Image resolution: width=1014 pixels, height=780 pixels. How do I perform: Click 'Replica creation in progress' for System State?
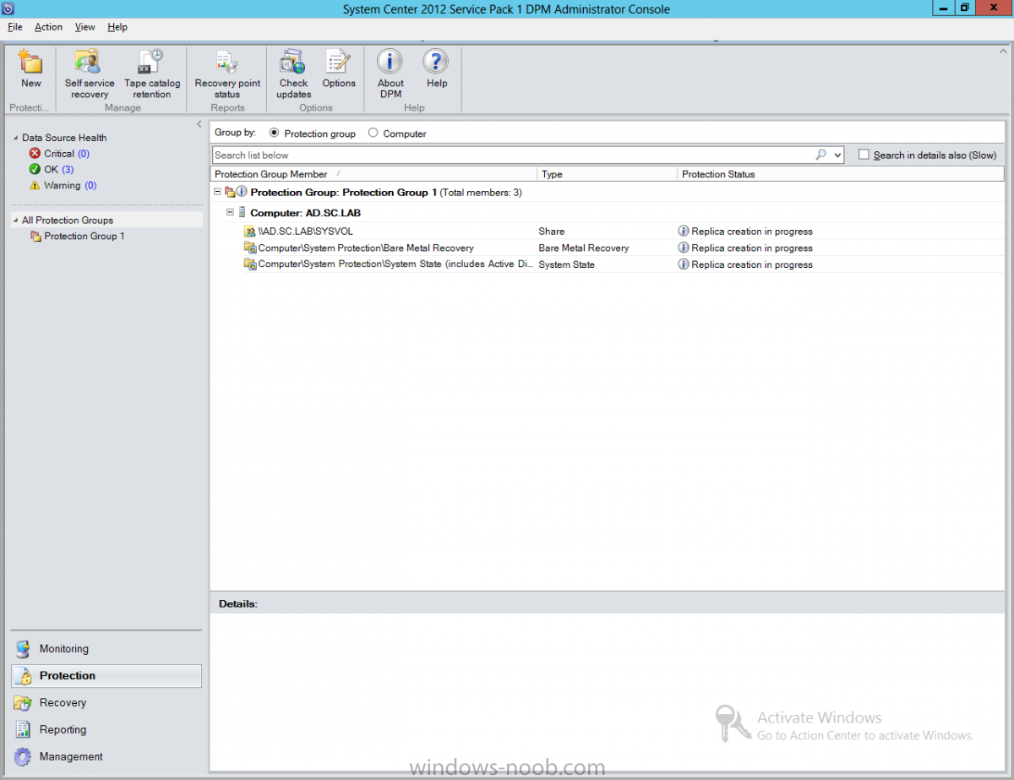click(x=752, y=265)
